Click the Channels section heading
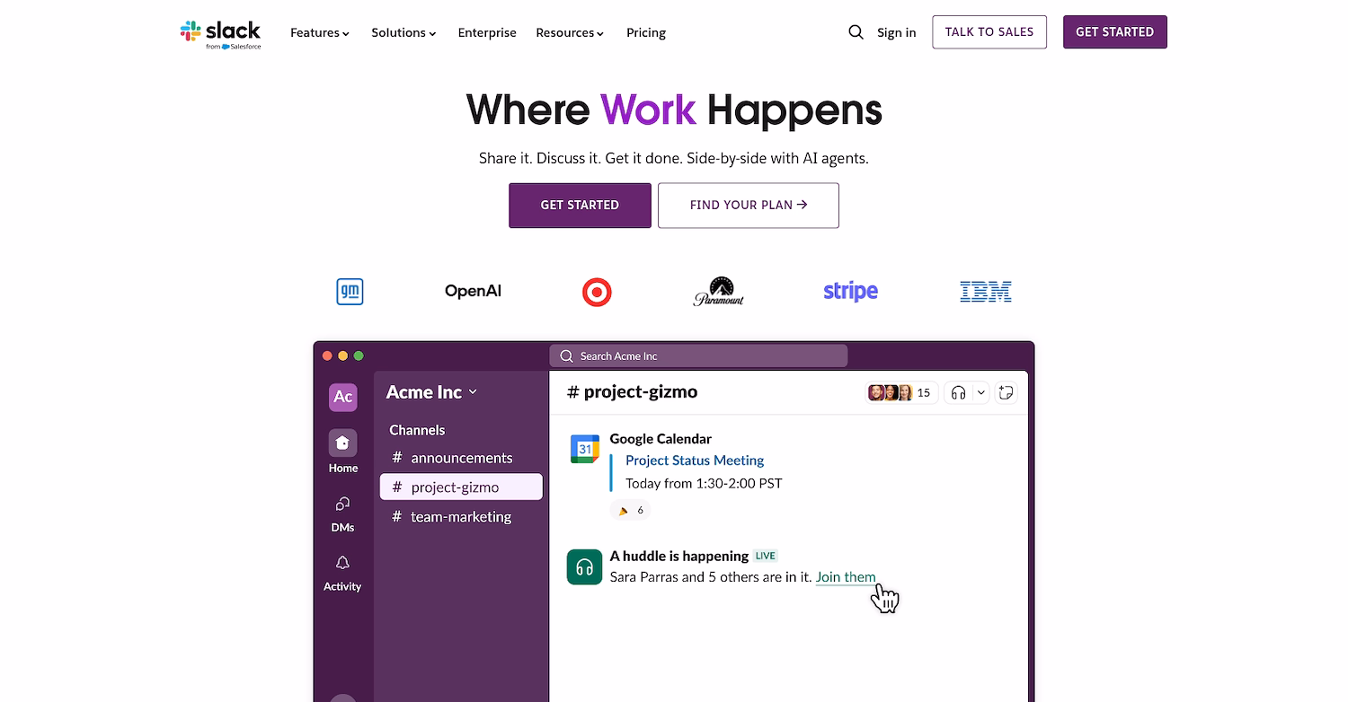The width and height of the screenshot is (1348, 702). pyautogui.click(x=417, y=430)
